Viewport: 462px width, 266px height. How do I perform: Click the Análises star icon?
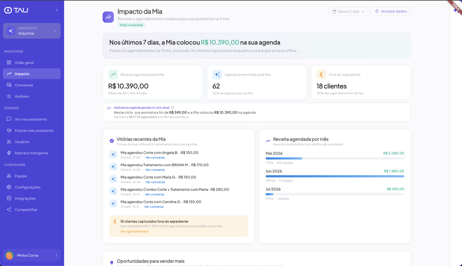coord(9,96)
